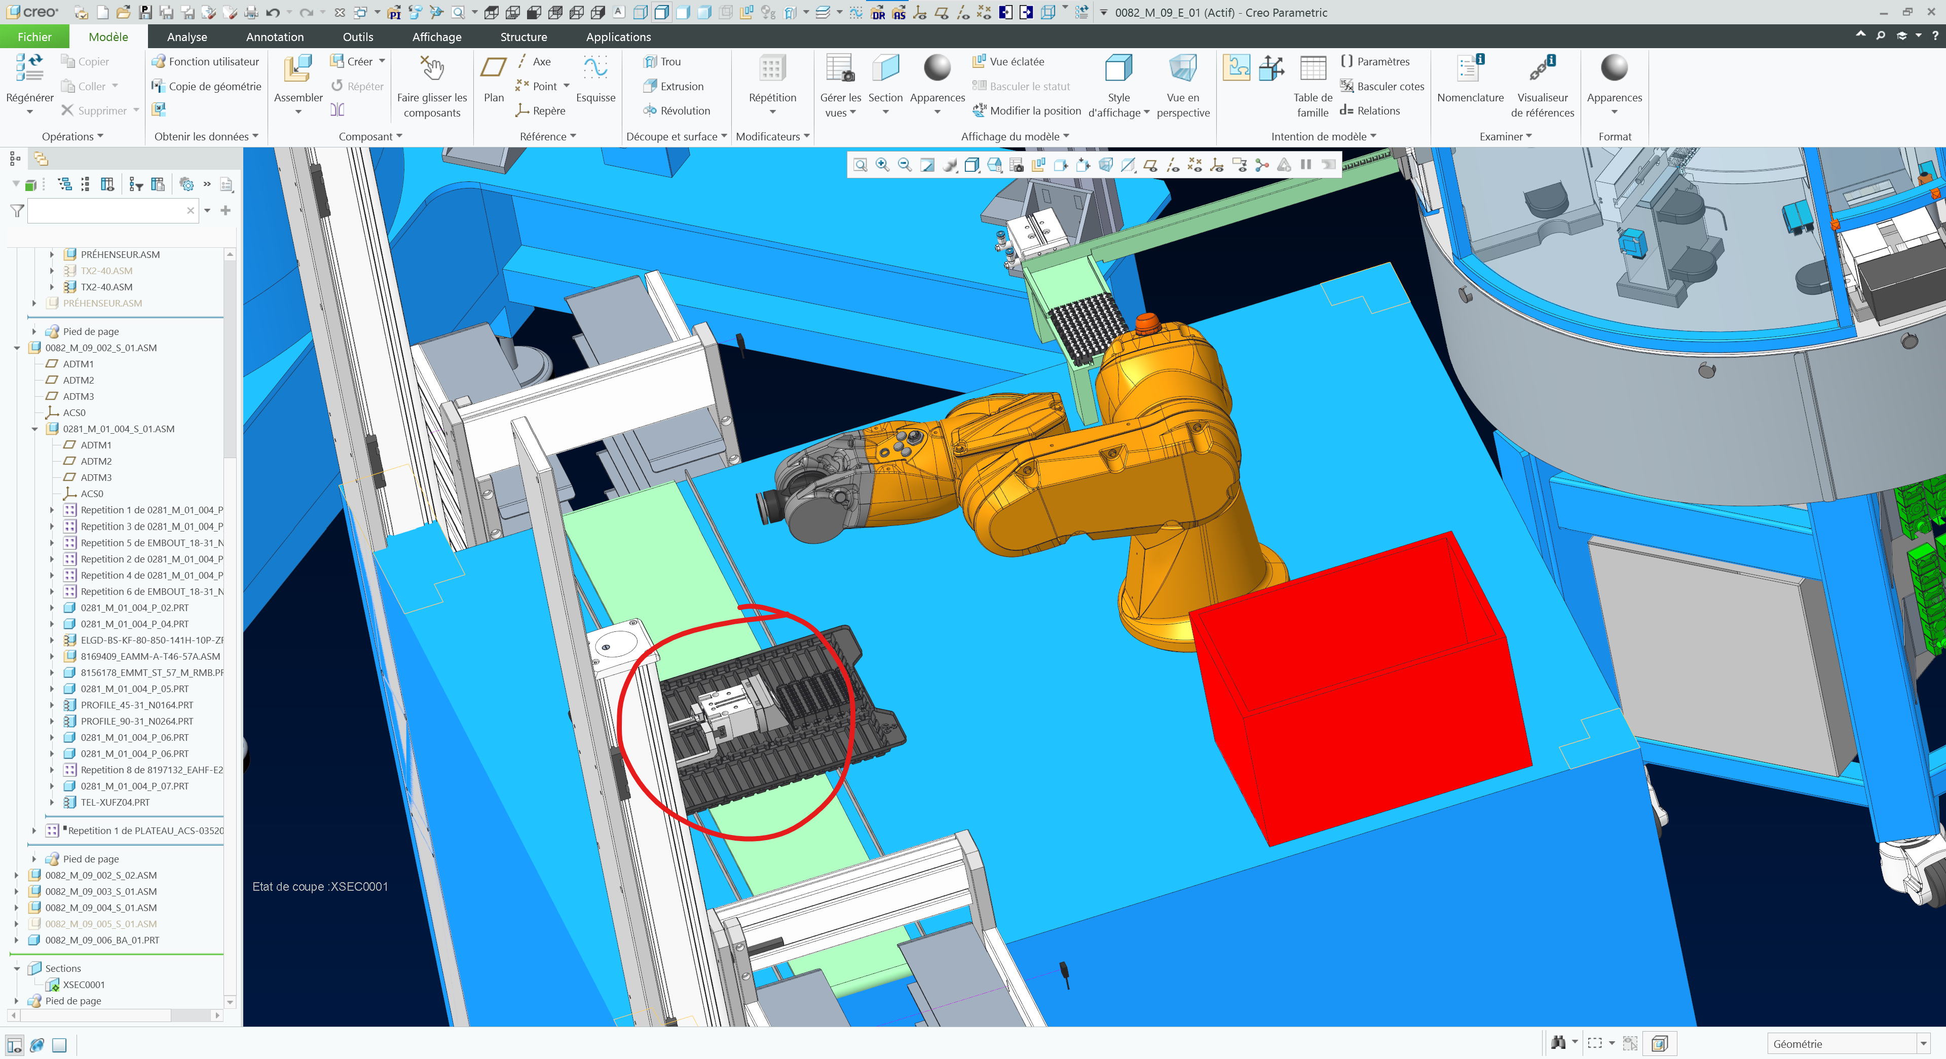Click the Relations button

[x=1370, y=110]
